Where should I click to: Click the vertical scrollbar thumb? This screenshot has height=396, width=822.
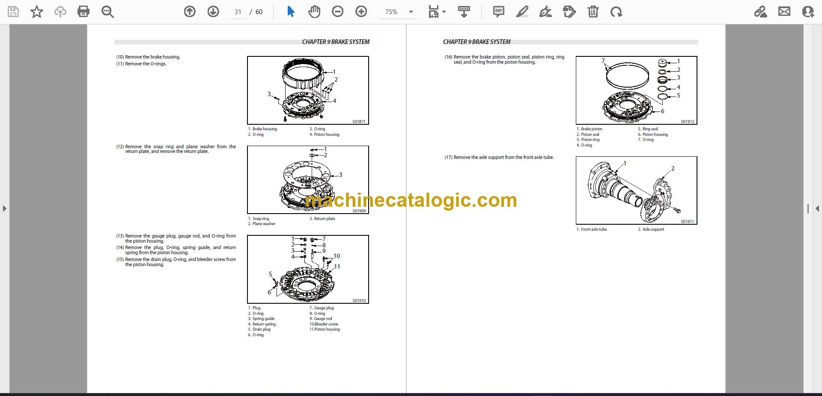point(808,208)
